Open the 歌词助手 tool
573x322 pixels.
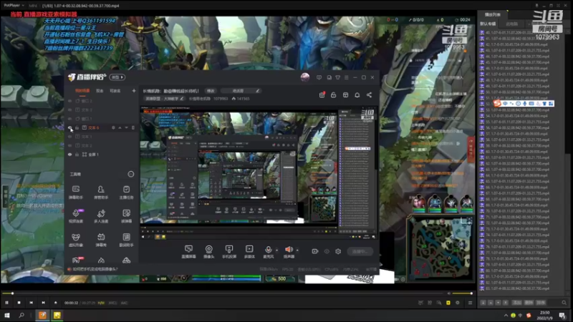click(x=126, y=240)
